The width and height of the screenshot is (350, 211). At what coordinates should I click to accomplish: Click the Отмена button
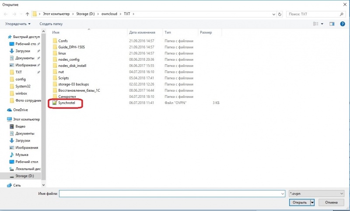point(331,203)
